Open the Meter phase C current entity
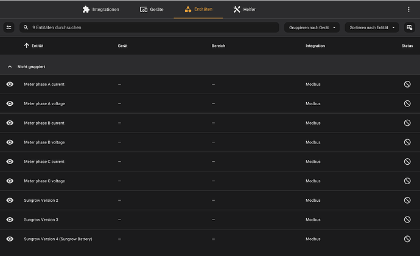The width and height of the screenshot is (420, 256). click(44, 162)
